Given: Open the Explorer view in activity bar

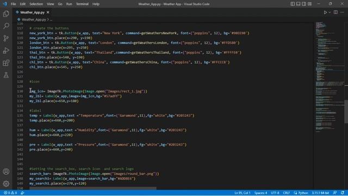Looking at the screenshot, I should [x=6, y=14].
